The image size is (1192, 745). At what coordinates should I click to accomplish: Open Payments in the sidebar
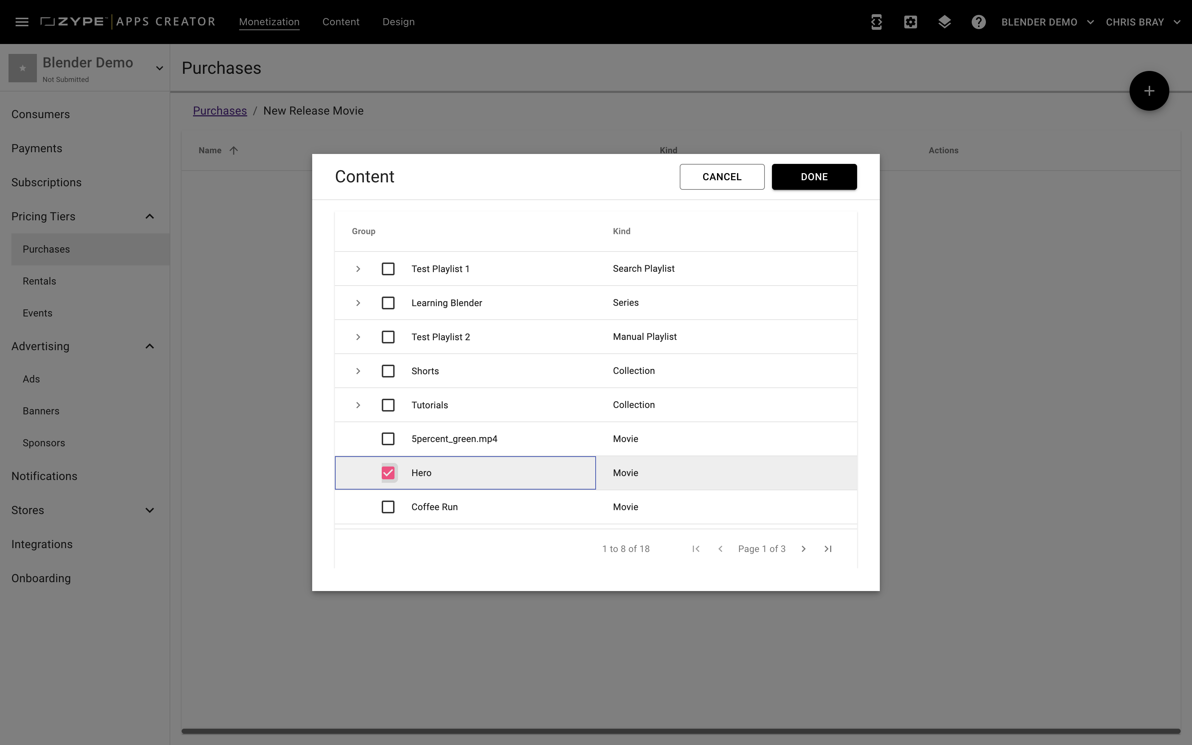tap(37, 148)
